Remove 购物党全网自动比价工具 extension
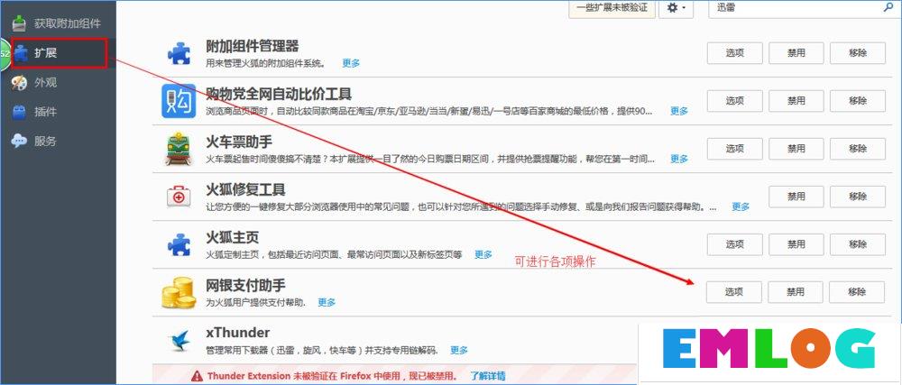 click(x=857, y=101)
